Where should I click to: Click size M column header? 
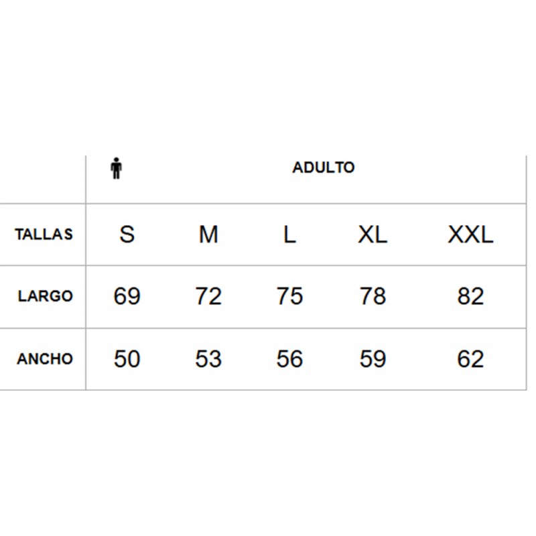tap(208, 234)
